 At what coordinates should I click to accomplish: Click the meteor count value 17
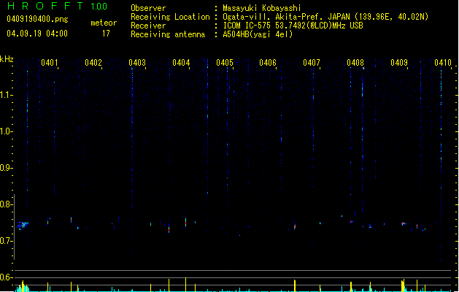click(106, 34)
